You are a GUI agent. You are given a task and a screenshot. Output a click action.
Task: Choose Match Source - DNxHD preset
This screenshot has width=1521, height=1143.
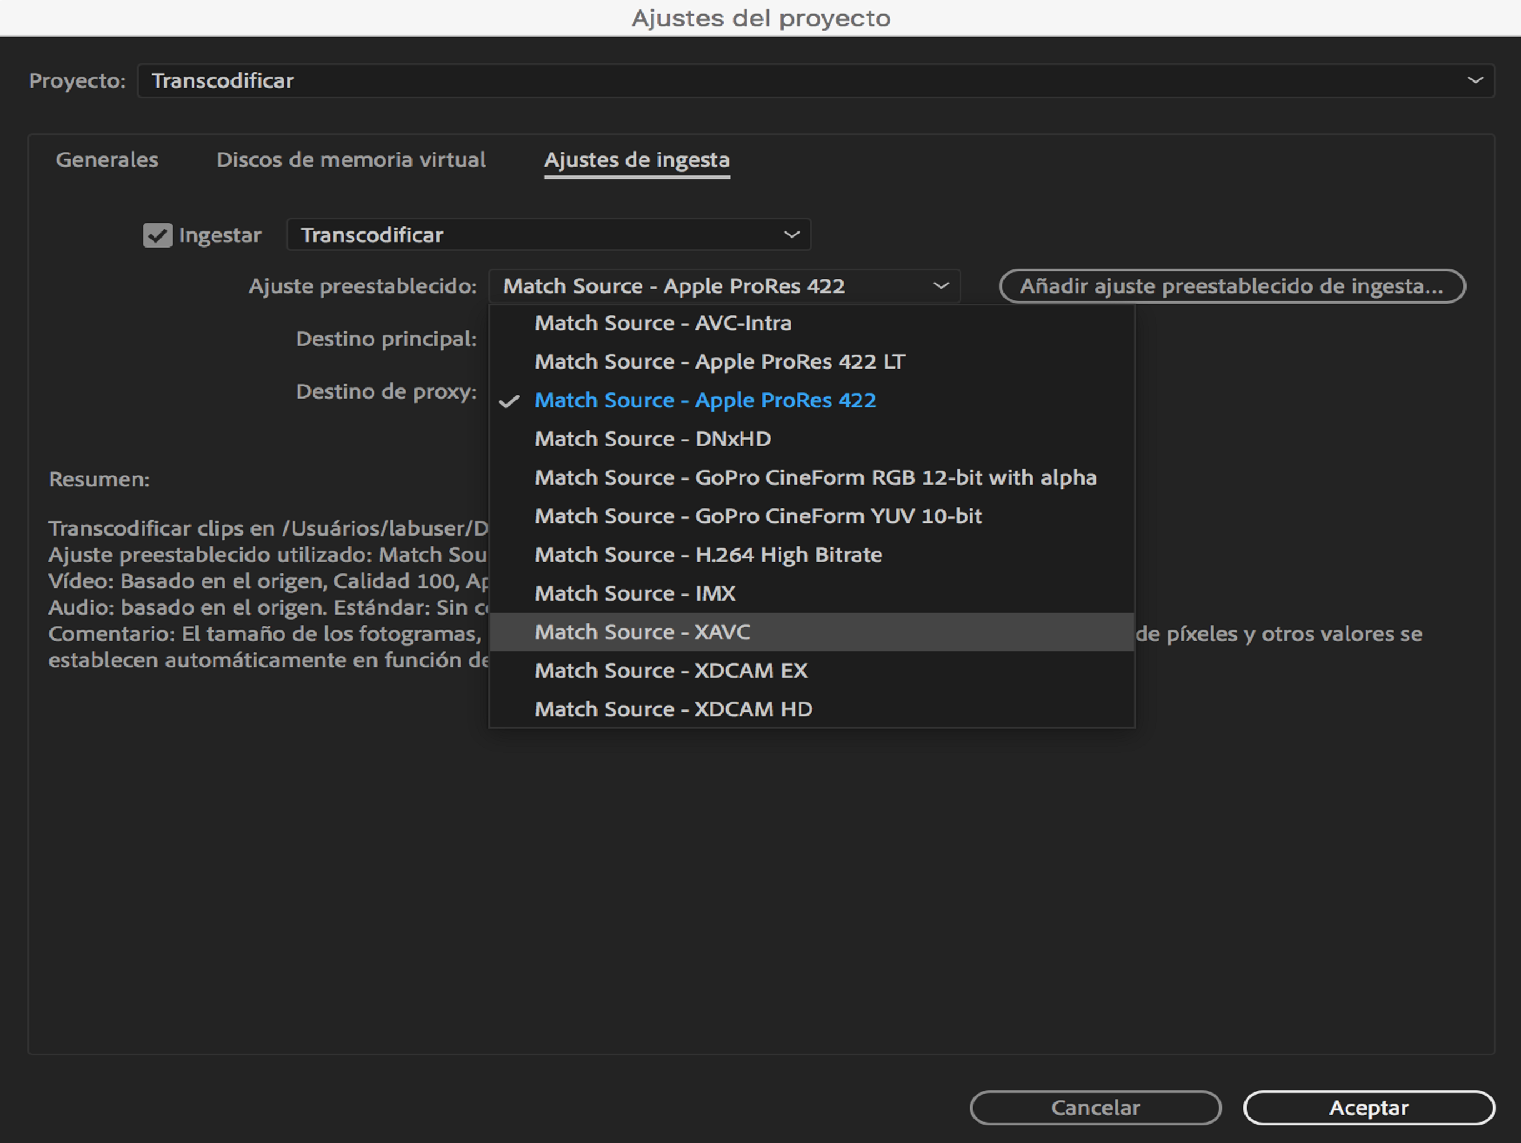pos(652,439)
